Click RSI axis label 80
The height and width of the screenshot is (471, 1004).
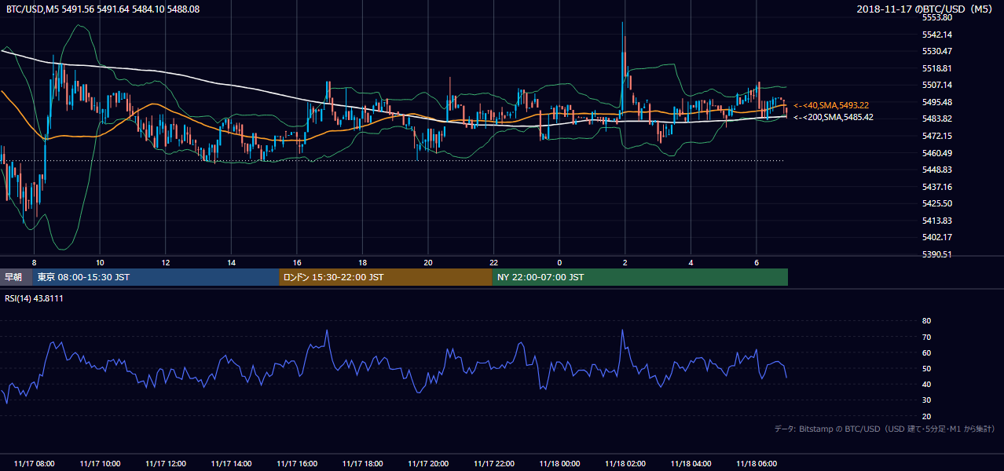(x=926, y=321)
